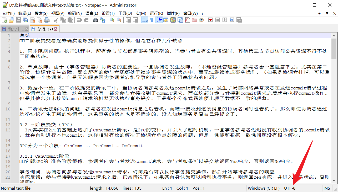Viewport: 338px width, 192px height.
Task: Click the heading line 3.2 三阶段提交（3PC）
Action: click(46, 125)
